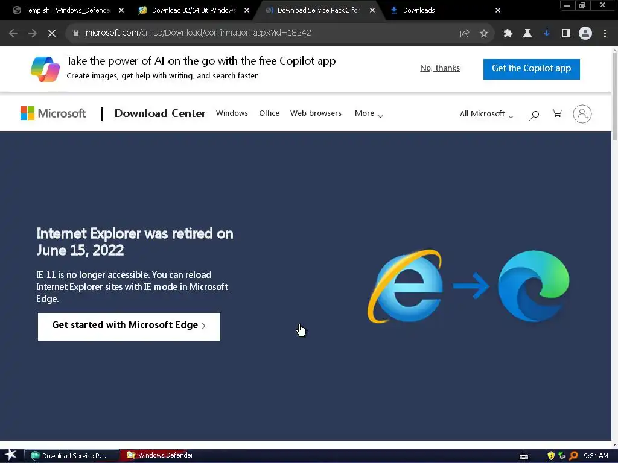This screenshot has height=463, width=618.
Task: Click the address bar URL
Action: pyautogui.click(x=198, y=33)
